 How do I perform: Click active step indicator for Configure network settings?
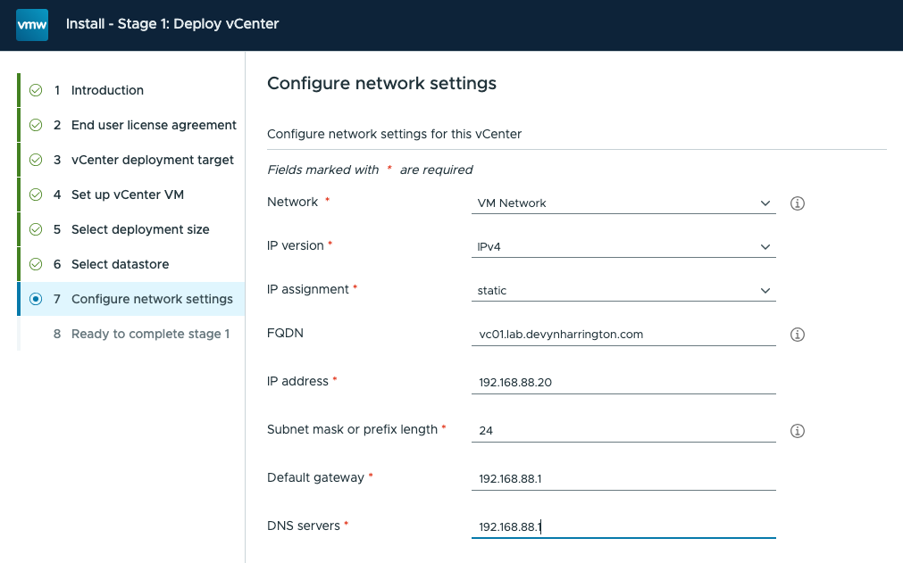pos(36,299)
